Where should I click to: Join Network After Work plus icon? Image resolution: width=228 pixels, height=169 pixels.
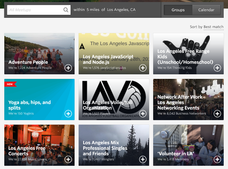217,114
